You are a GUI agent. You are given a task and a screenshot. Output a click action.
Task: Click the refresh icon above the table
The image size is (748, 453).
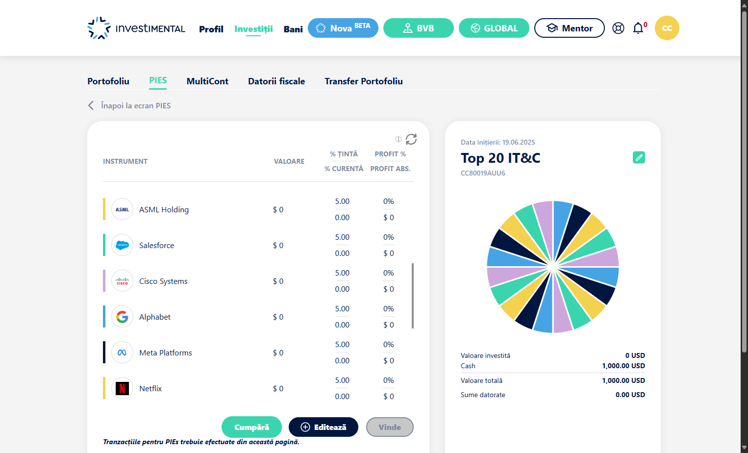(x=411, y=139)
